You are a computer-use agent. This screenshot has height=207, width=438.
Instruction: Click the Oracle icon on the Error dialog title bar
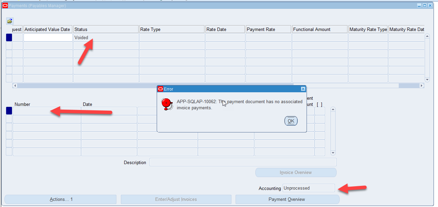tap(160, 89)
